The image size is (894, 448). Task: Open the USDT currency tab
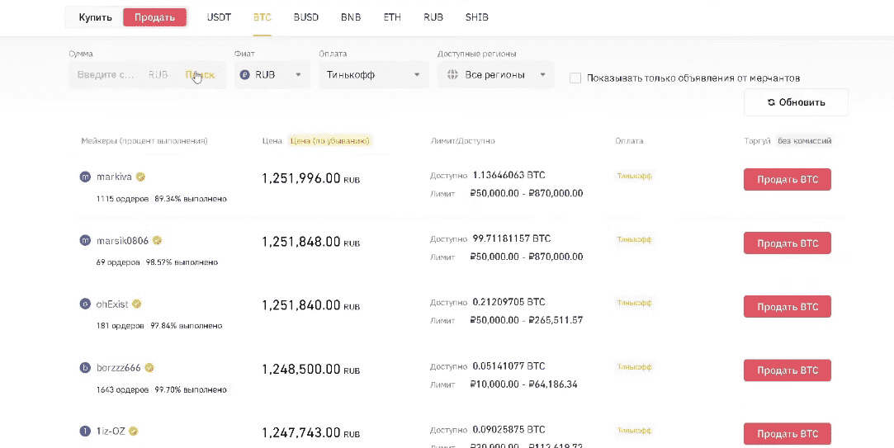[x=219, y=17]
